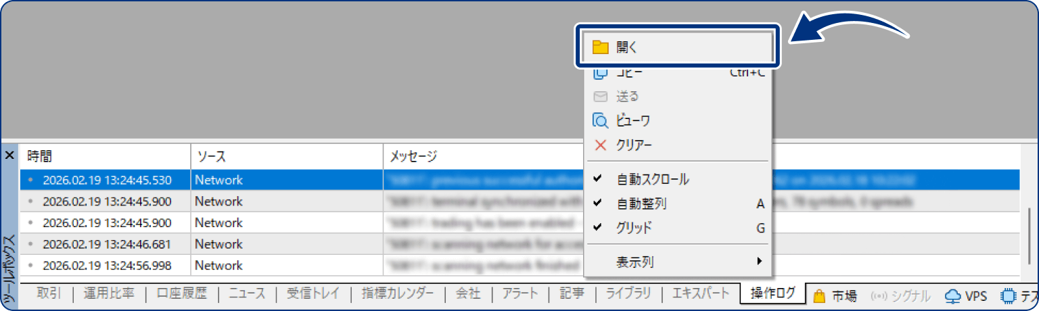This screenshot has height=311, width=1039.
Task: Click the 時間 column header
Action: coord(40,157)
